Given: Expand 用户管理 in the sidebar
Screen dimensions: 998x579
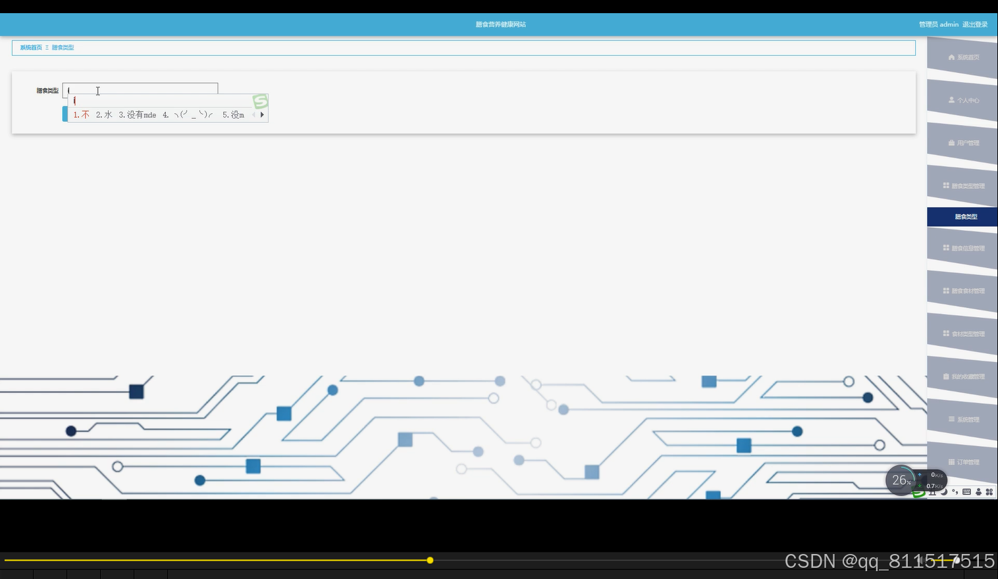Looking at the screenshot, I should tap(962, 143).
